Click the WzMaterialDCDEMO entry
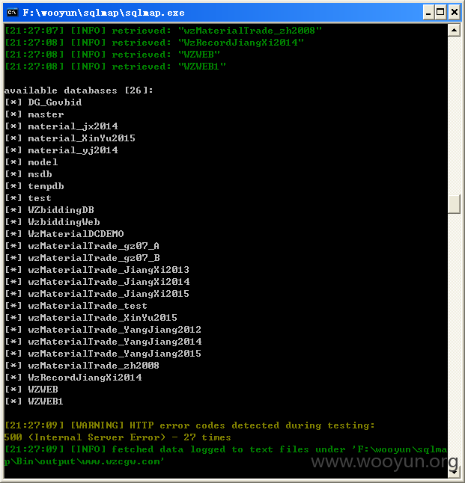The image size is (465, 483). (64, 234)
